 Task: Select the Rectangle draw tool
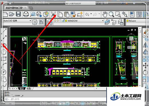click(4, 58)
